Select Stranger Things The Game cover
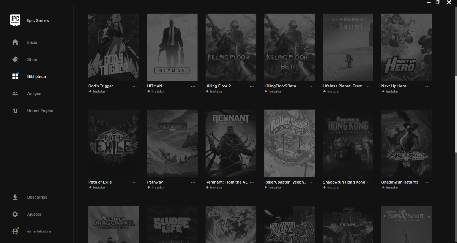Image resolution: width=457 pixels, height=243 pixels. click(x=348, y=224)
